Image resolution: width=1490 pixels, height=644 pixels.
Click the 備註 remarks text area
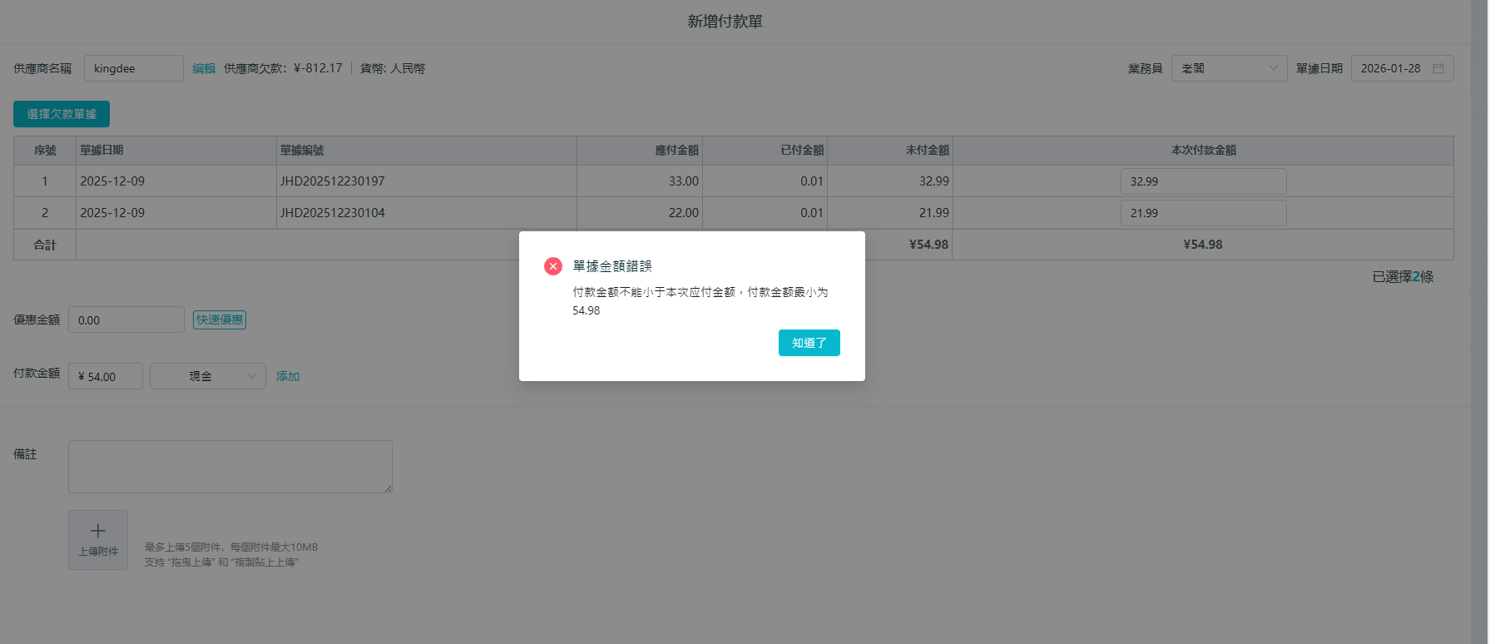coord(230,467)
